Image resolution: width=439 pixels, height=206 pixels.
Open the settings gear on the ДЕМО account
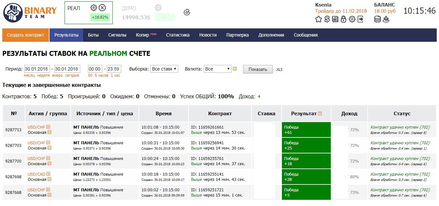(x=158, y=8)
